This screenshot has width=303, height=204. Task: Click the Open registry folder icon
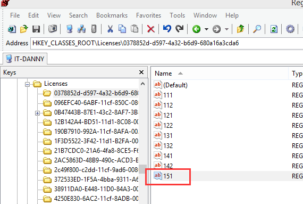point(24,29)
